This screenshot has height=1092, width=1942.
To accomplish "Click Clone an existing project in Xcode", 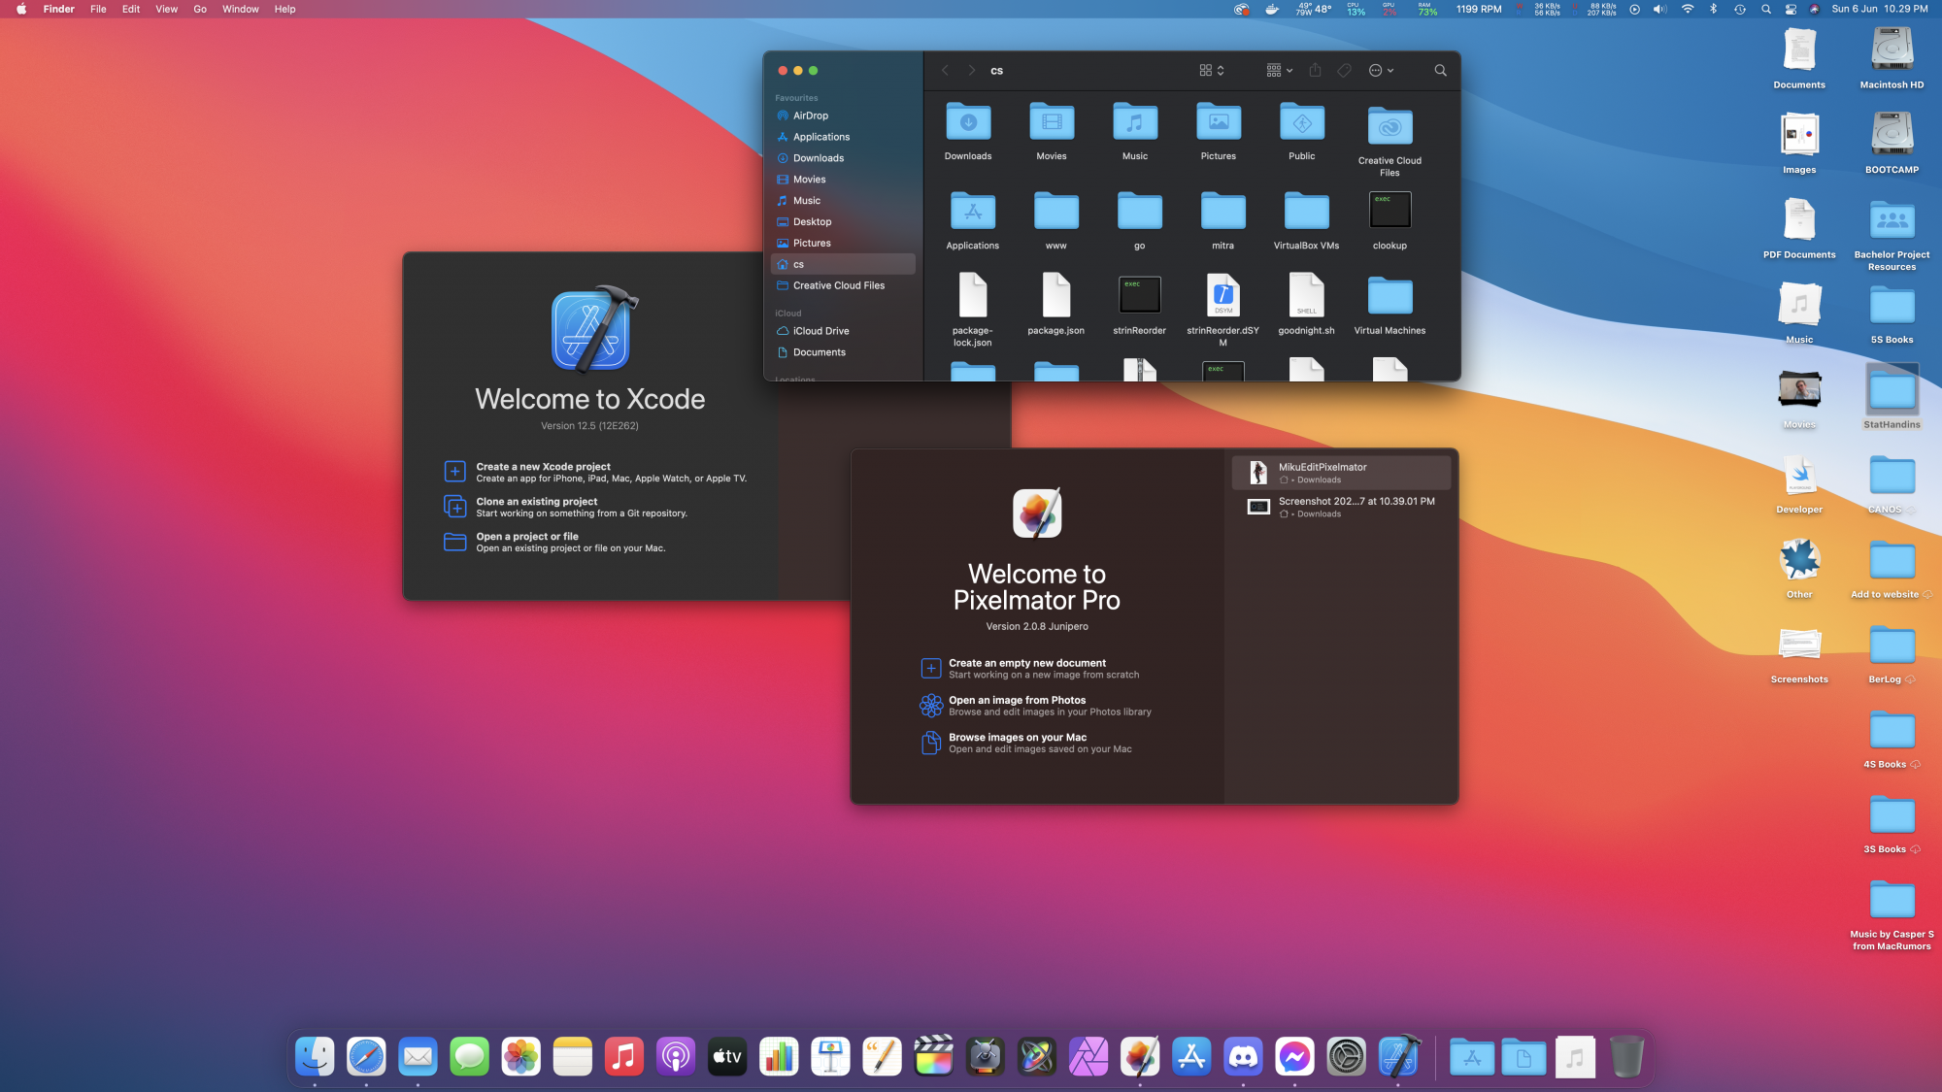I will 566,507.
